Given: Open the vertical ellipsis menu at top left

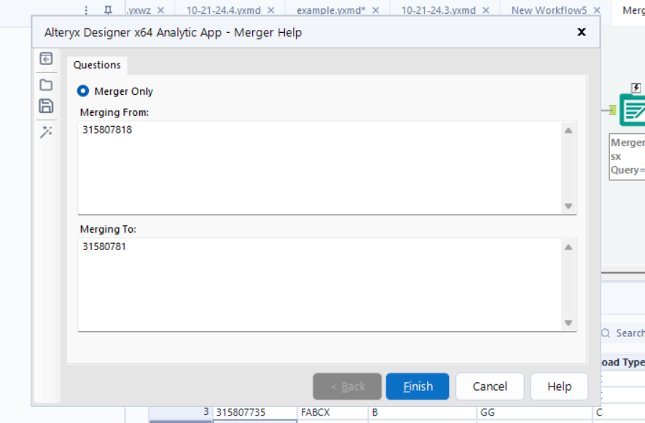Looking at the screenshot, I should (86, 9).
